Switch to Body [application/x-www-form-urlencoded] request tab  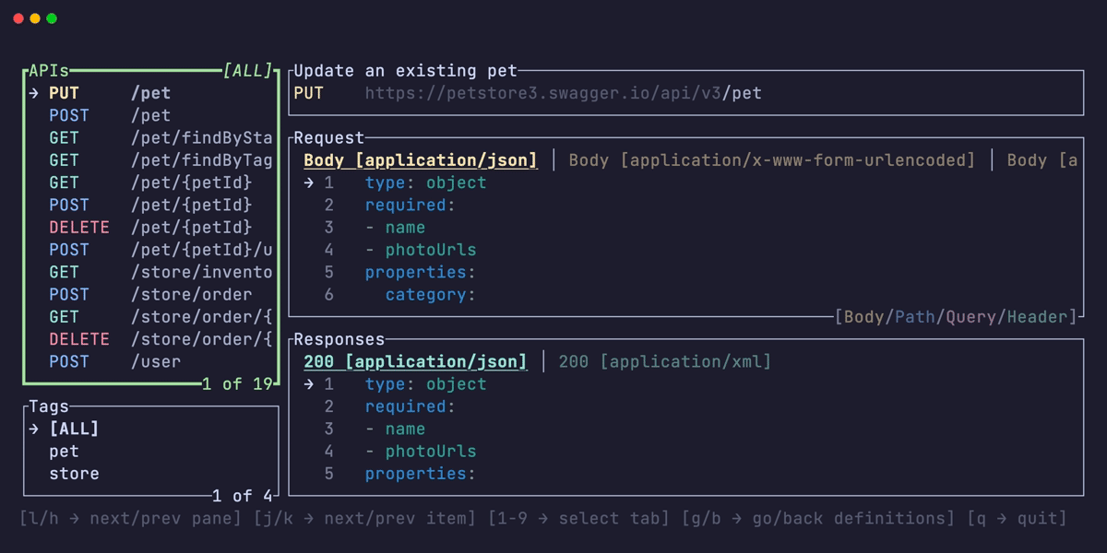pos(770,159)
